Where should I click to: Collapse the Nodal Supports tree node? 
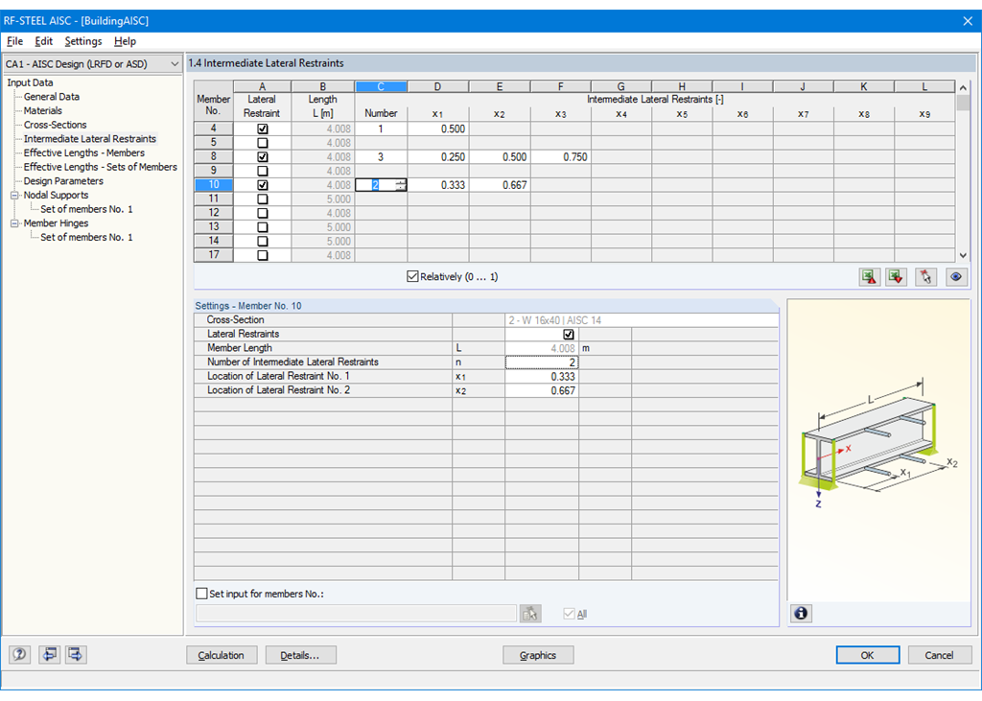pyautogui.click(x=14, y=196)
